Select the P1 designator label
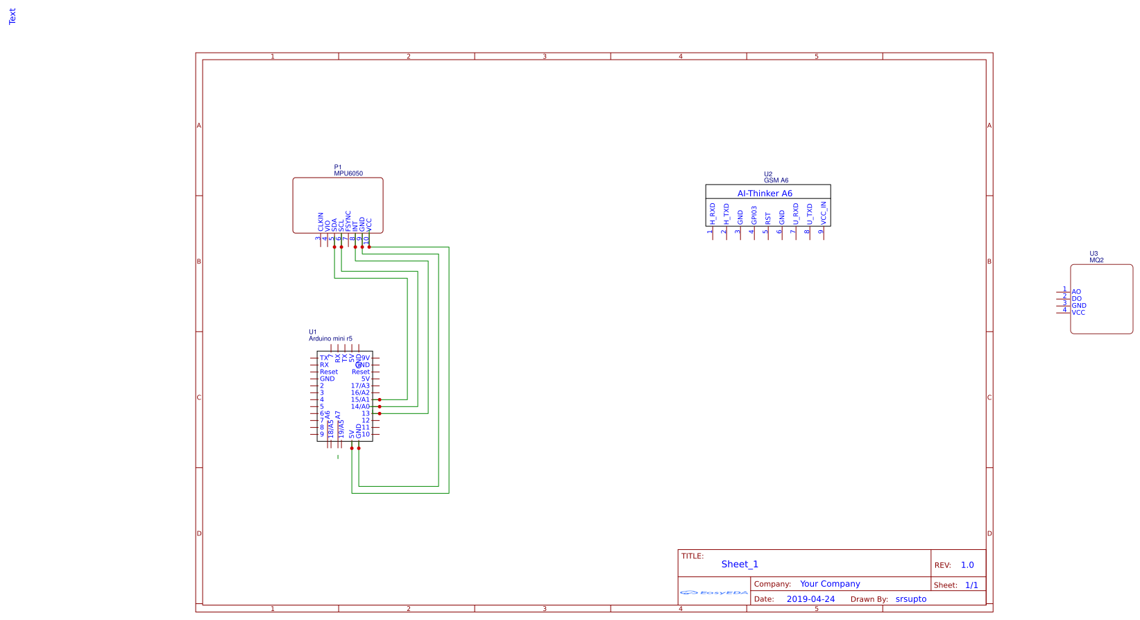1140x620 pixels. [x=338, y=167]
